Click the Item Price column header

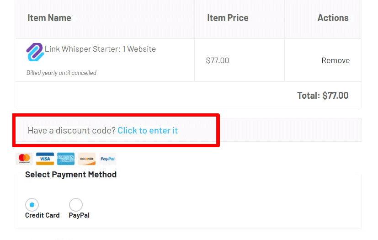228,18
